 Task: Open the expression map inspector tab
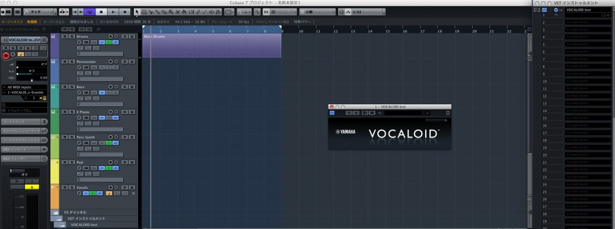(x=24, y=131)
